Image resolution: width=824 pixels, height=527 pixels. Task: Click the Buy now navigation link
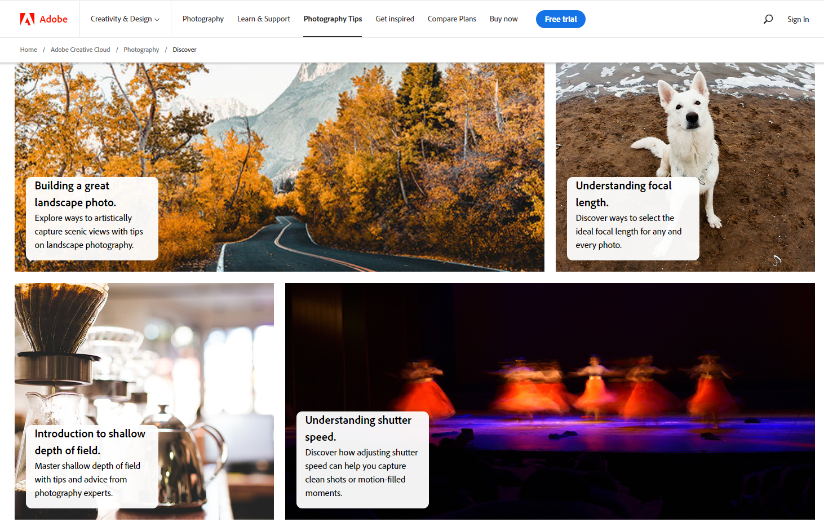(x=503, y=19)
